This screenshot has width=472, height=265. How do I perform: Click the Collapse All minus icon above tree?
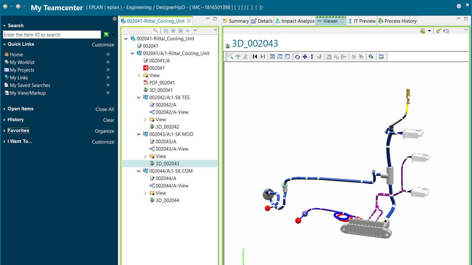click(x=166, y=31)
